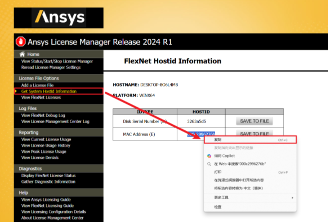The width and height of the screenshot is (328, 222).
Task: Click Gather Diagnostic Information
Action: tap(48, 181)
